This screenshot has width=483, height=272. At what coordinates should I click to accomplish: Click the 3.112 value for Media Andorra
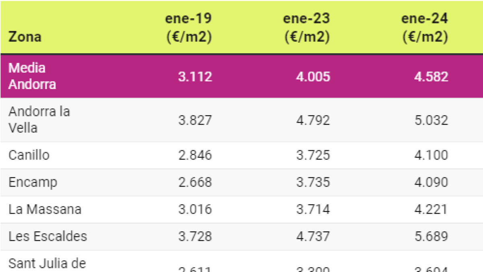point(195,77)
